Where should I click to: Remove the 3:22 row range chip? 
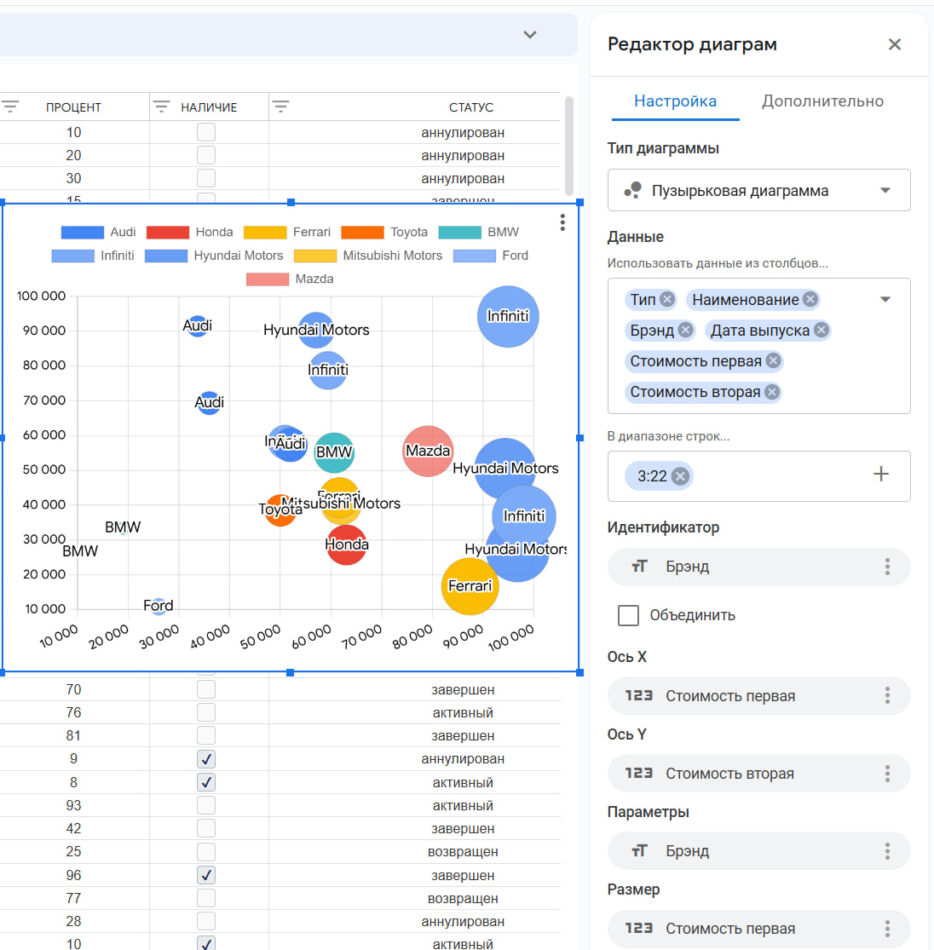pos(679,476)
